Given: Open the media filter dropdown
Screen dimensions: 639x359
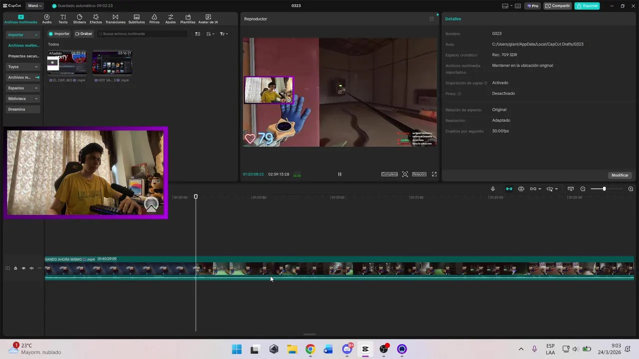Looking at the screenshot, I should pyautogui.click(x=224, y=34).
